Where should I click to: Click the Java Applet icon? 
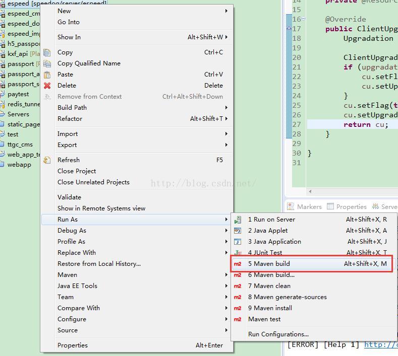[x=238, y=231]
